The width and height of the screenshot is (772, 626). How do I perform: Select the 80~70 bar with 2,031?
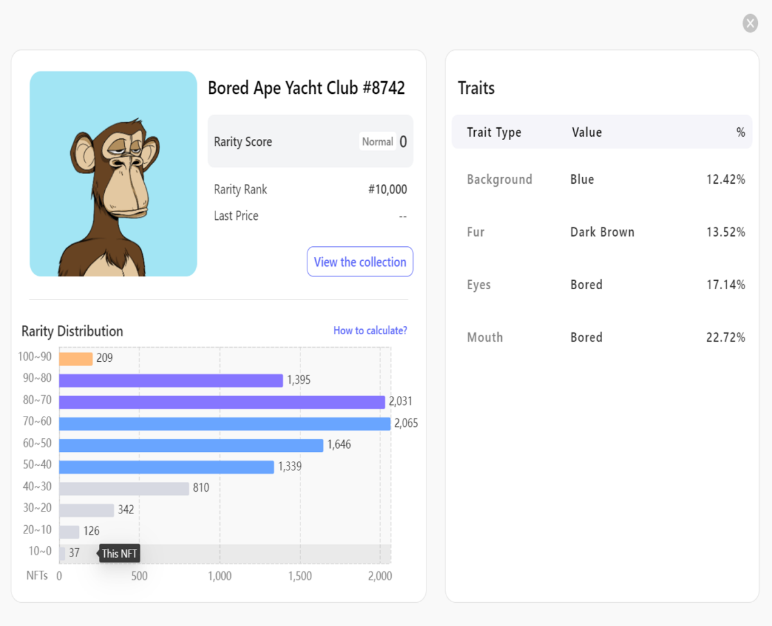point(222,402)
